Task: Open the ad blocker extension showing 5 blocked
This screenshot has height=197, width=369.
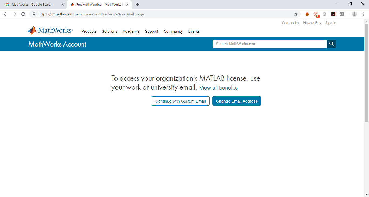Action: [316, 14]
